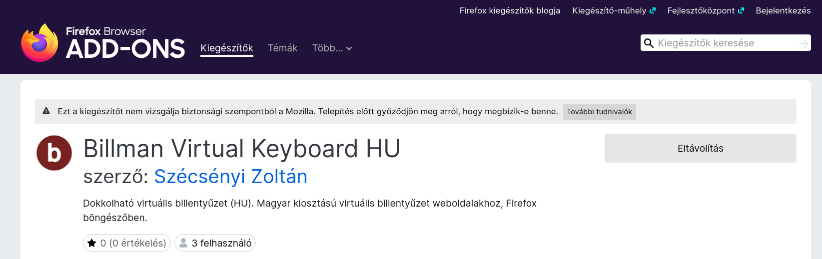Click the Firefox logo icon
This screenshot has height=259, width=822.
39,43
